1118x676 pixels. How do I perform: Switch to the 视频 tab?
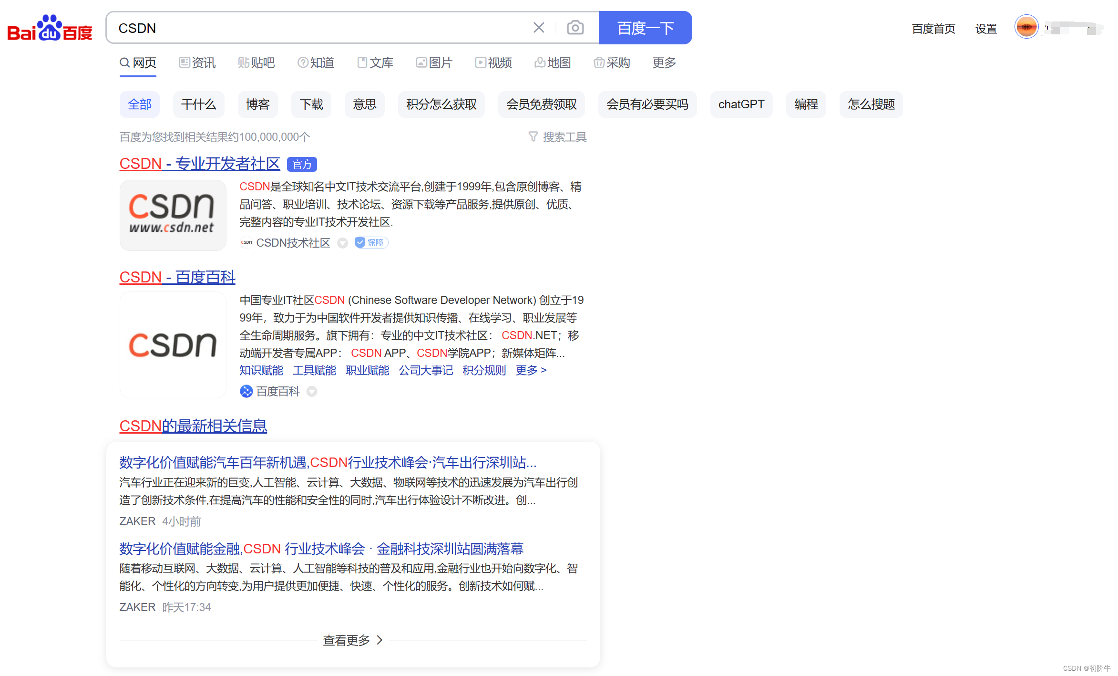coord(493,63)
